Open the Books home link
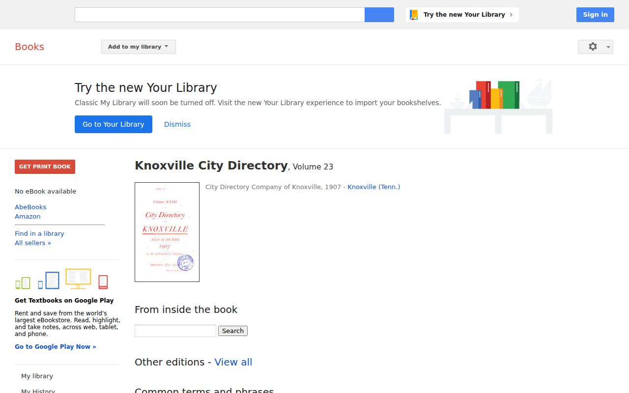The image size is (629, 393). (x=29, y=47)
